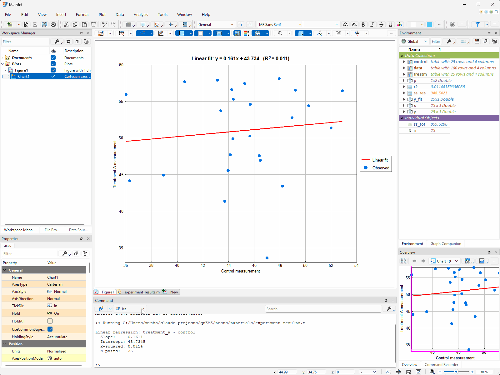500x375 pixels.
Task: Enable the HoldAll checkbox
Action: (50, 321)
